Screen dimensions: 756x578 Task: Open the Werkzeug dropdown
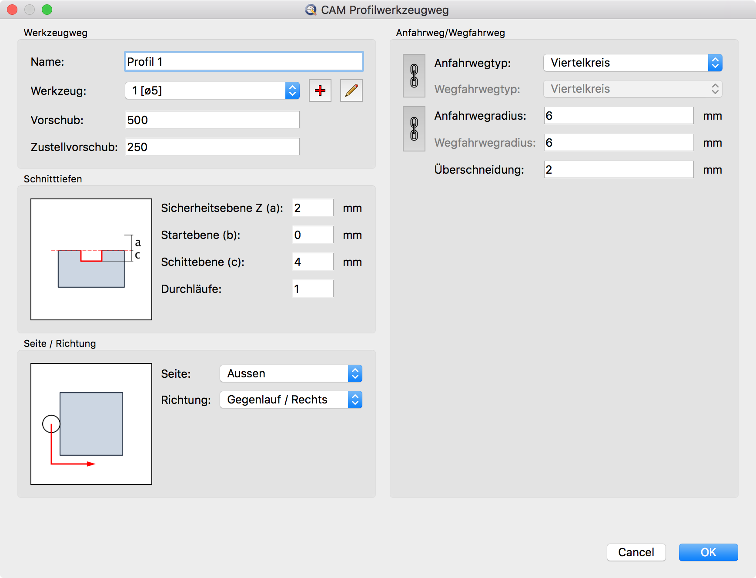[212, 91]
